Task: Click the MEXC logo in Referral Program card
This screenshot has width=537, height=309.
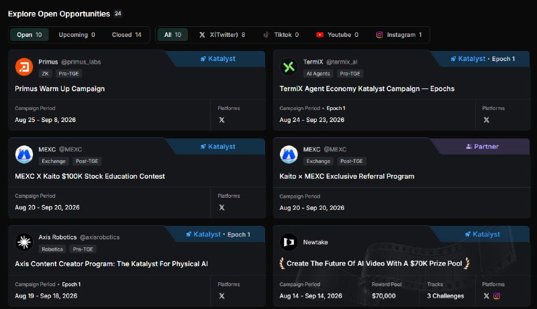Action: click(289, 154)
